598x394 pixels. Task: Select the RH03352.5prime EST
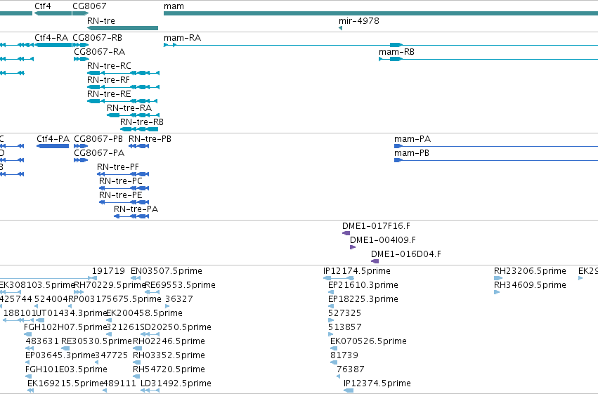click(137, 362)
